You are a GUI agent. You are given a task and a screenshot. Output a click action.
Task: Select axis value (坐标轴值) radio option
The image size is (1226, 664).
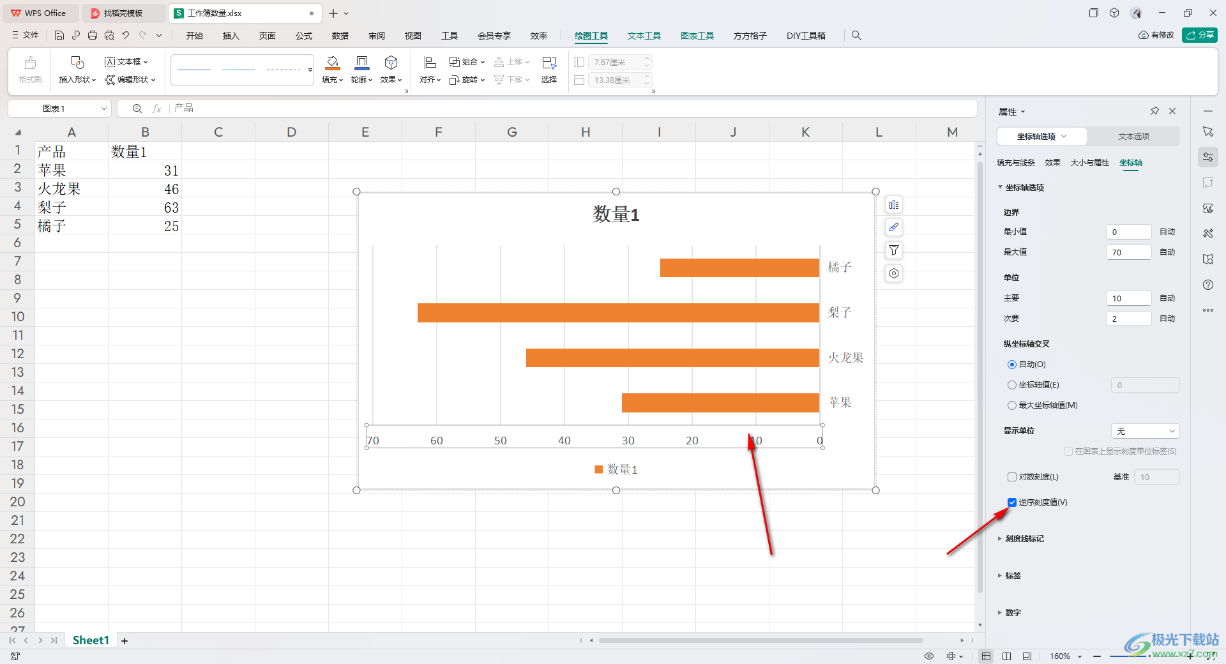pos(1012,385)
